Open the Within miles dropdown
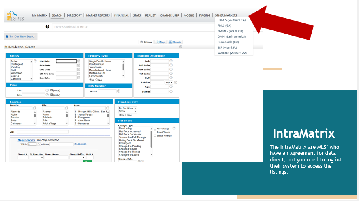The image size is (359, 201). click(39, 144)
